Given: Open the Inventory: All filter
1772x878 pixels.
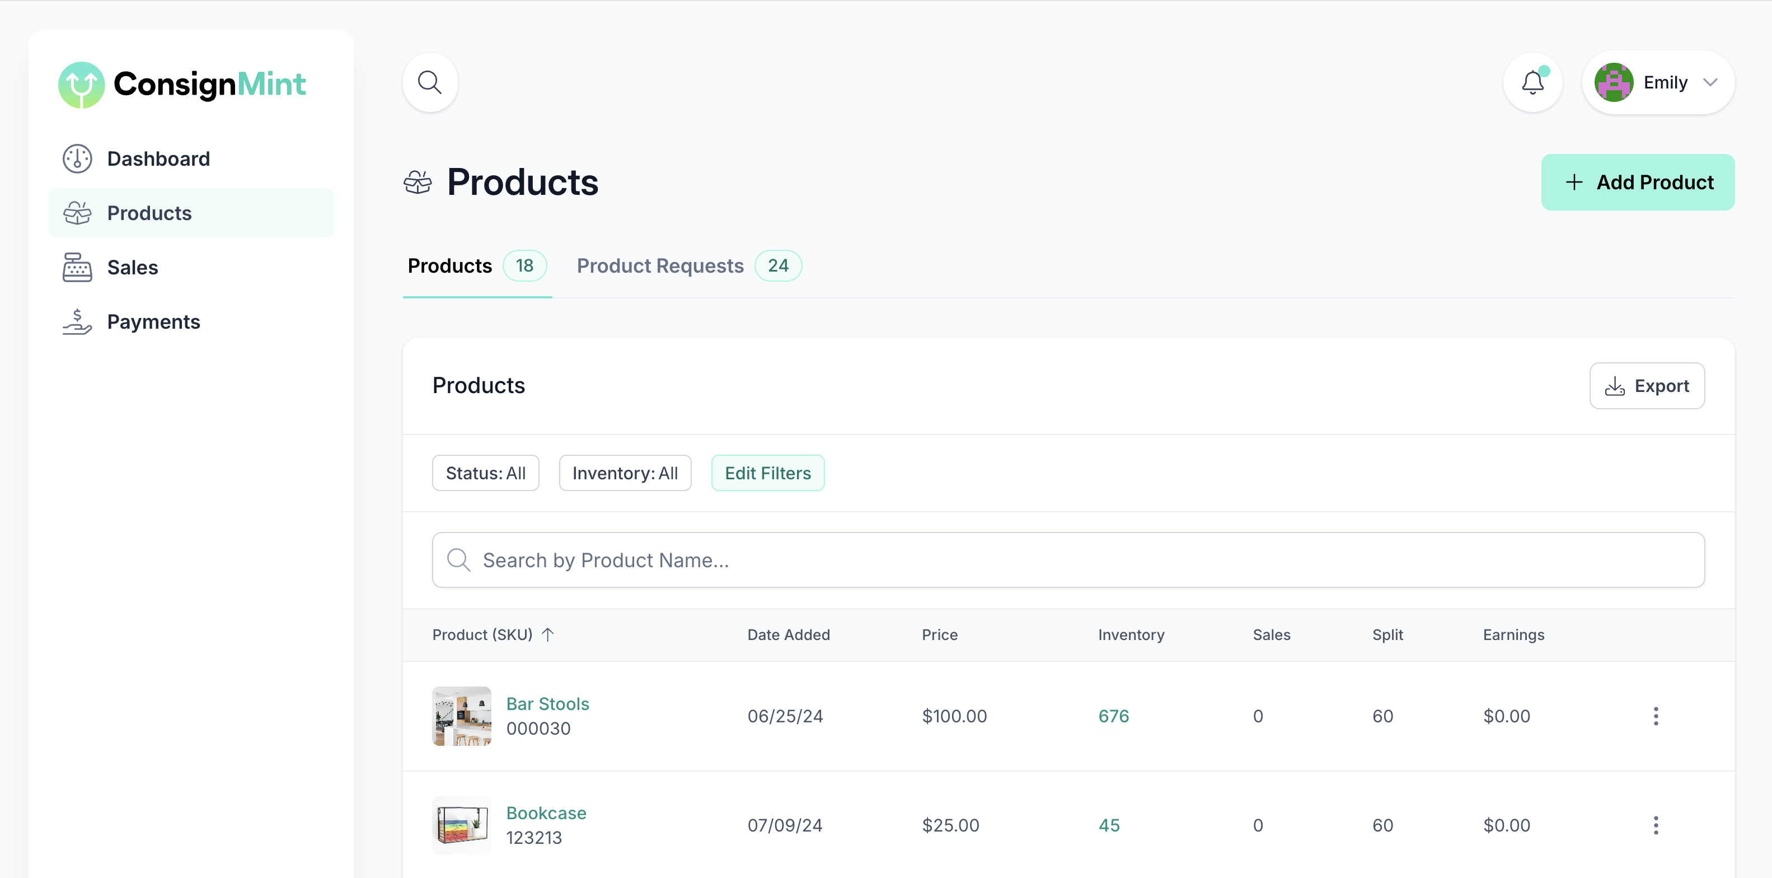Looking at the screenshot, I should (624, 473).
